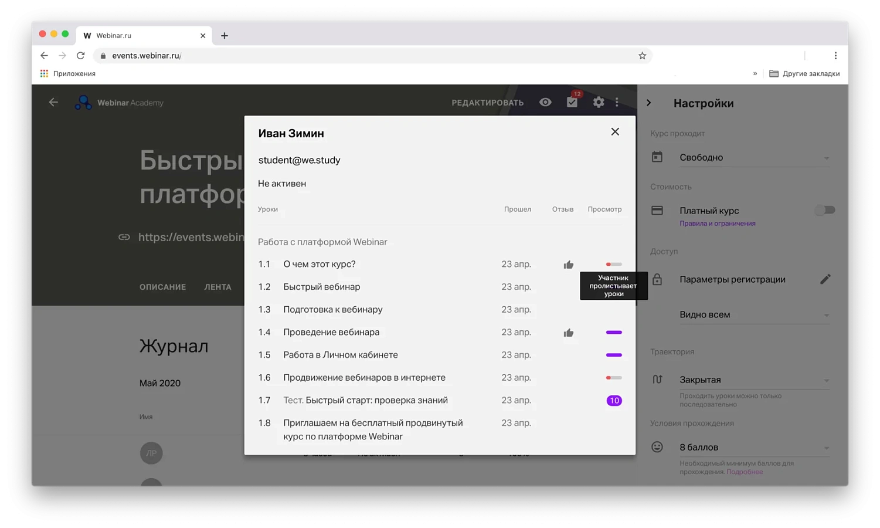This screenshot has height=528, width=880.
Task: Toggle the preview eye icon
Action: point(545,102)
